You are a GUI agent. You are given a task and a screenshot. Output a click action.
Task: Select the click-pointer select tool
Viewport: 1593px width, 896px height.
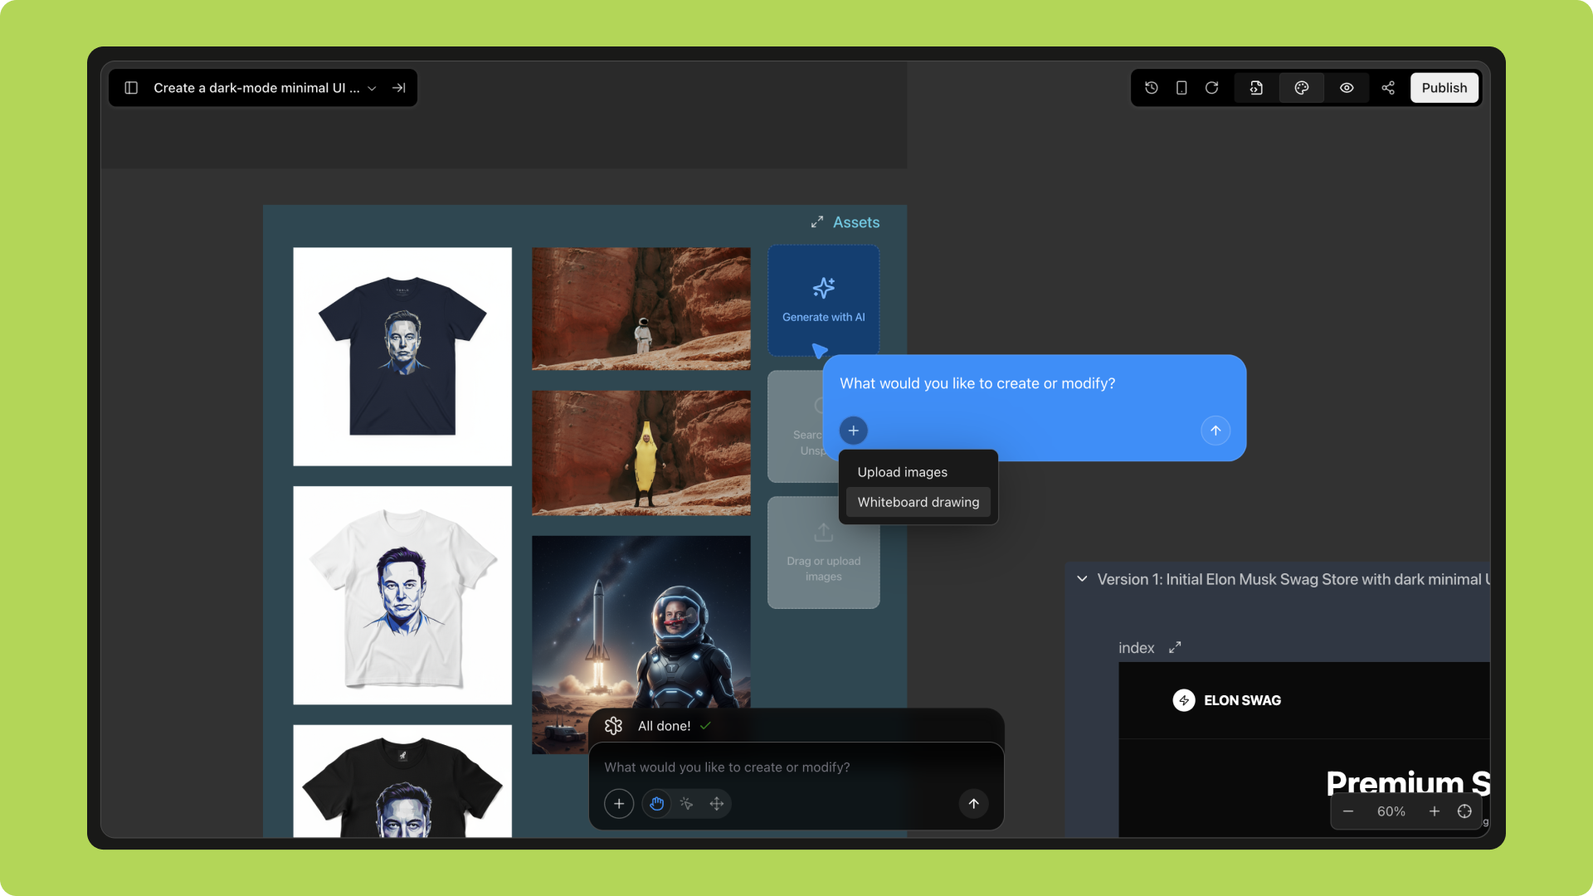[x=686, y=803]
